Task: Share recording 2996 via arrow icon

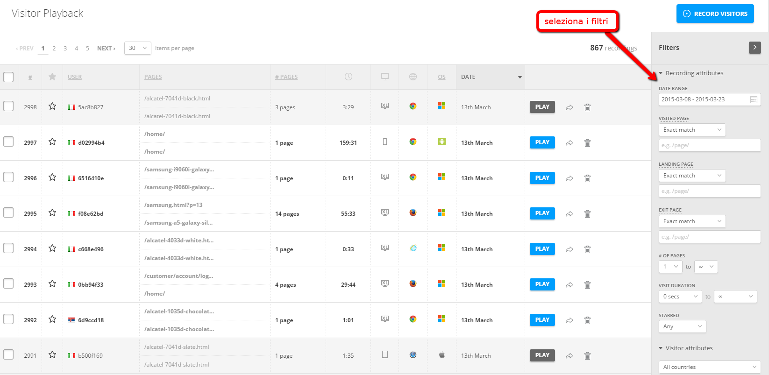Action: pyautogui.click(x=569, y=178)
